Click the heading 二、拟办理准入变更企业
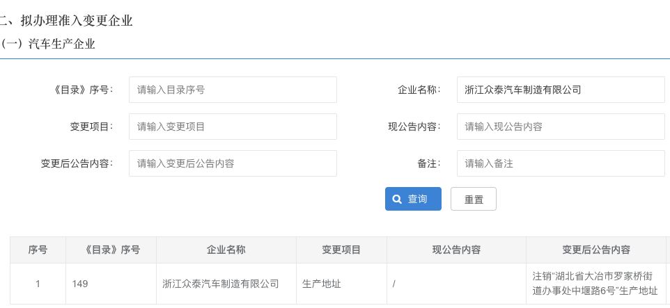The height and width of the screenshot is (308, 670). point(65,20)
